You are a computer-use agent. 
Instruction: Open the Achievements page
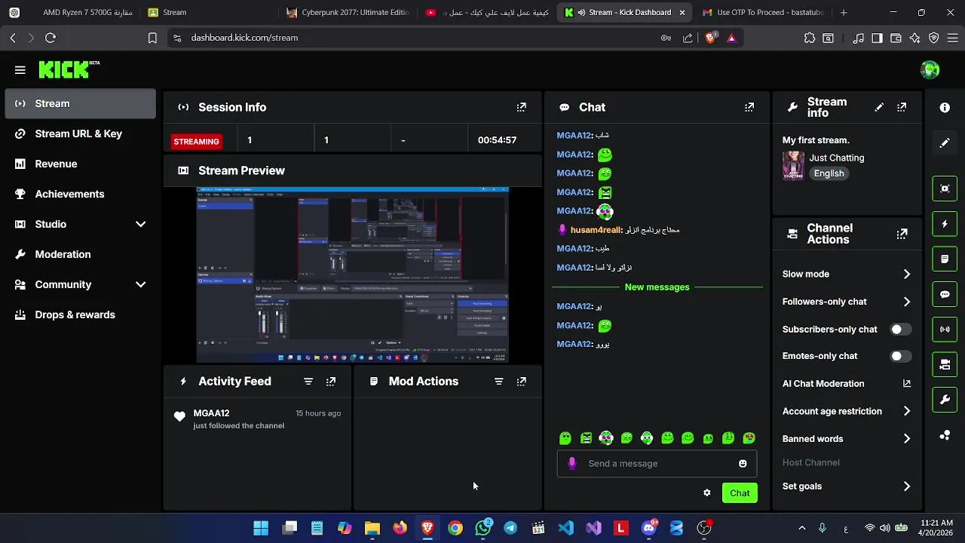[80, 194]
